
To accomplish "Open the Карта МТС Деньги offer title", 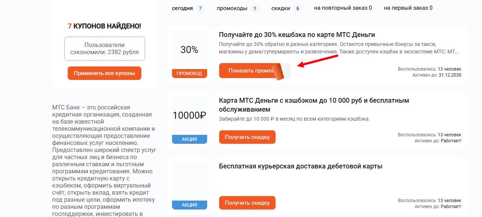I will 314,100.
